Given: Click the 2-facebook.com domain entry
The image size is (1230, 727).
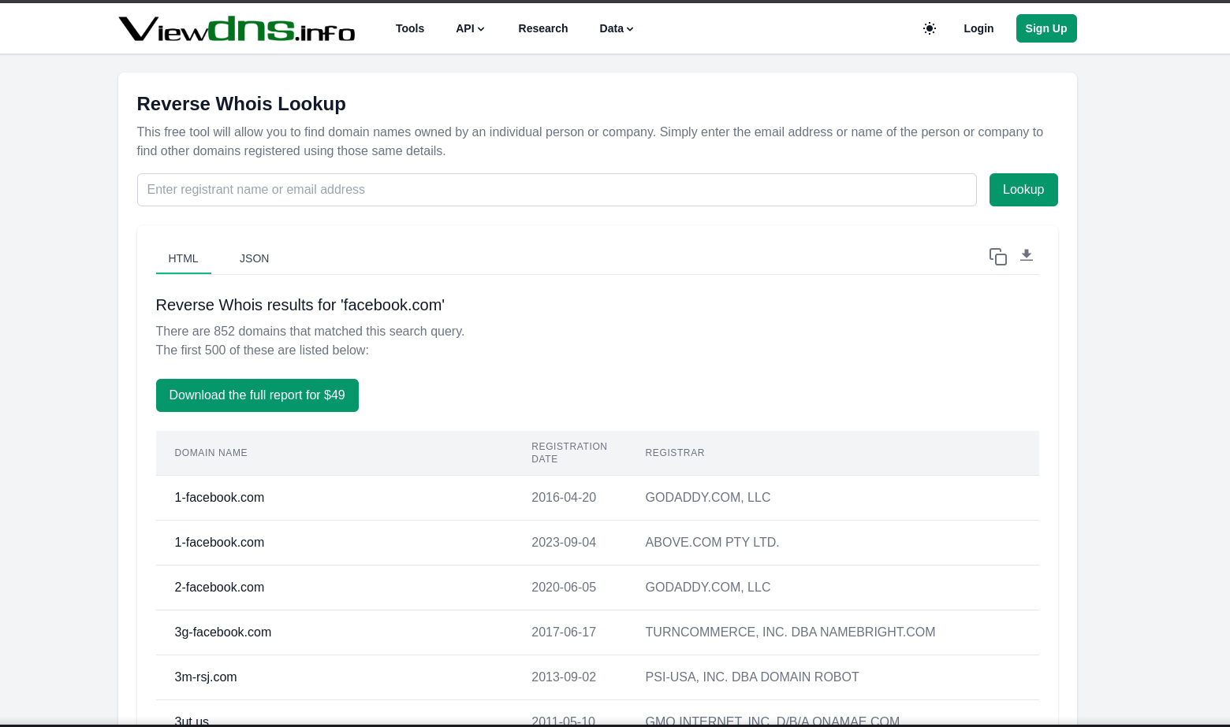Looking at the screenshot, I should 219,588.
